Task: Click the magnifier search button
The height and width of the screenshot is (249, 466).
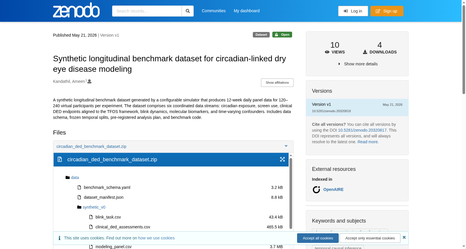Action: click(188, 11)
